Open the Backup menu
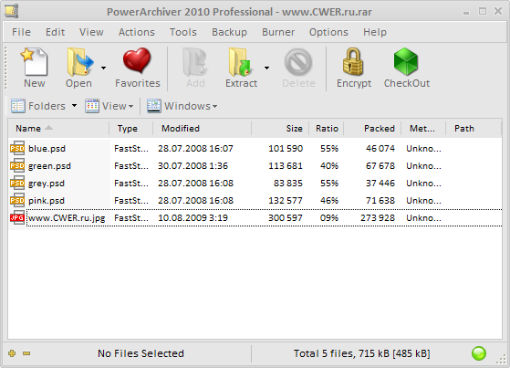 [229, 32]
